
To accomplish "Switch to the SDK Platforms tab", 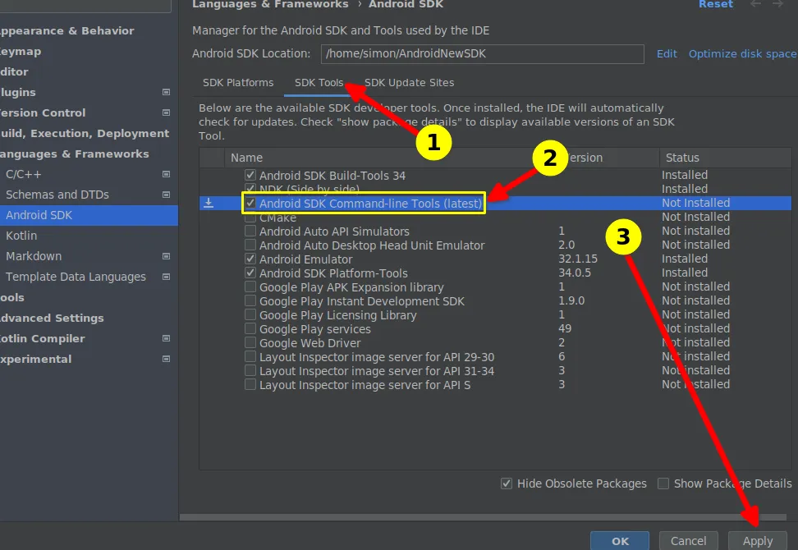I will click(238, 82).
